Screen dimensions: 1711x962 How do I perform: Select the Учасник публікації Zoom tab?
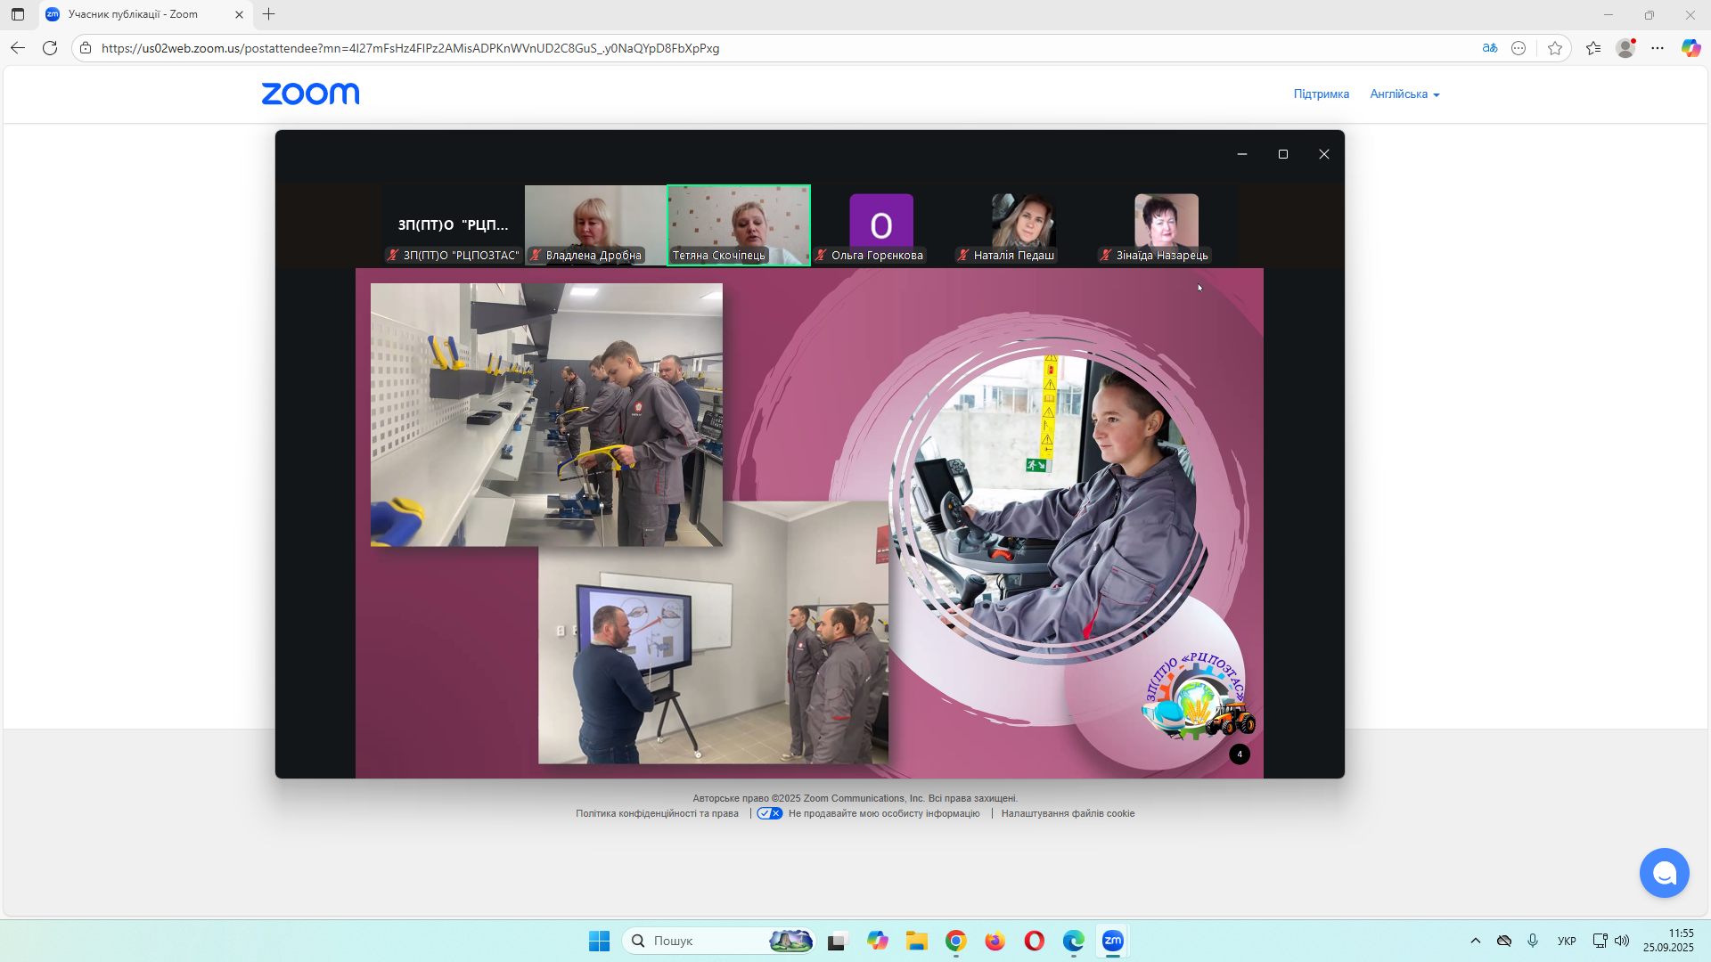[x=134, y=14]
